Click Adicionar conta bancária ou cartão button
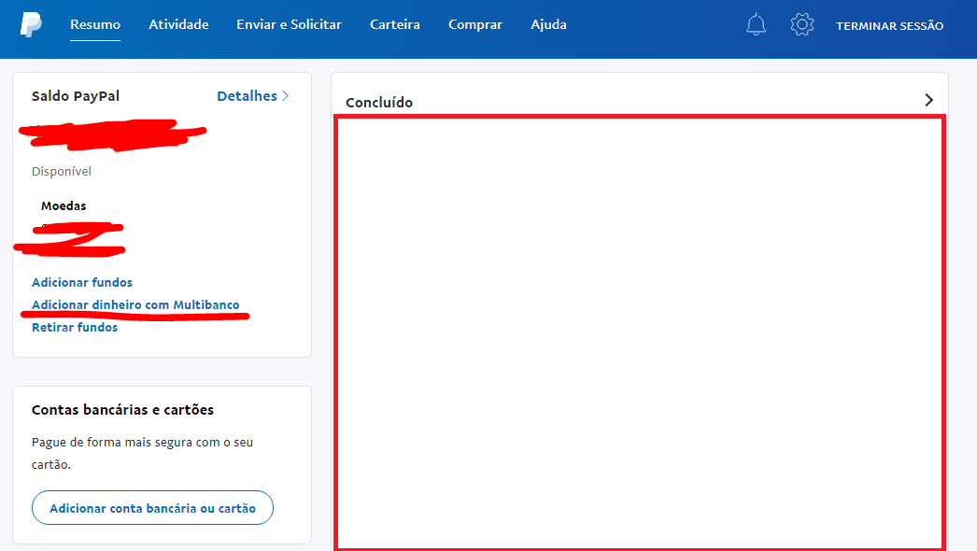 click(x=152, y=508)
